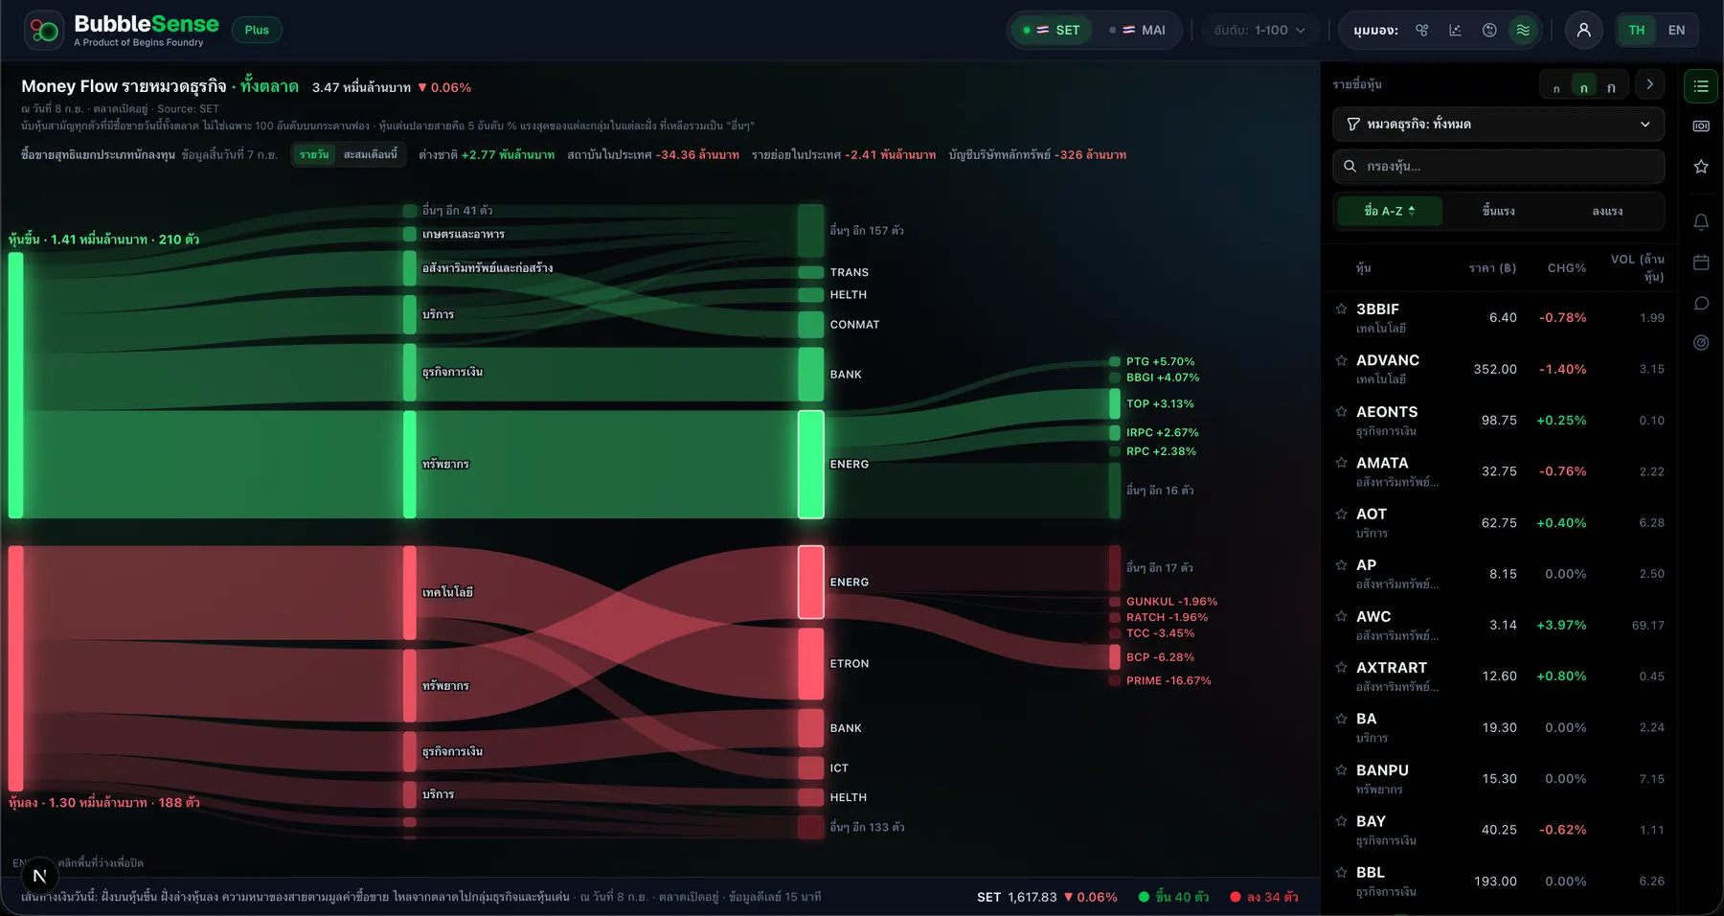
Task: Switch market to MAI
Action: point(1138,31)
